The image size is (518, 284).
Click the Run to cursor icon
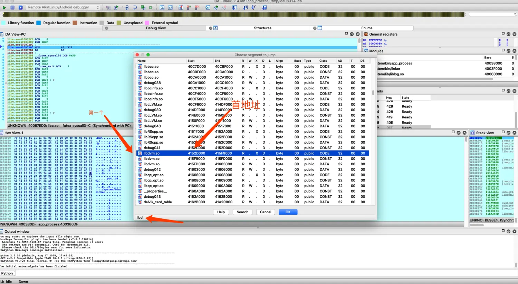pos(151,7)
